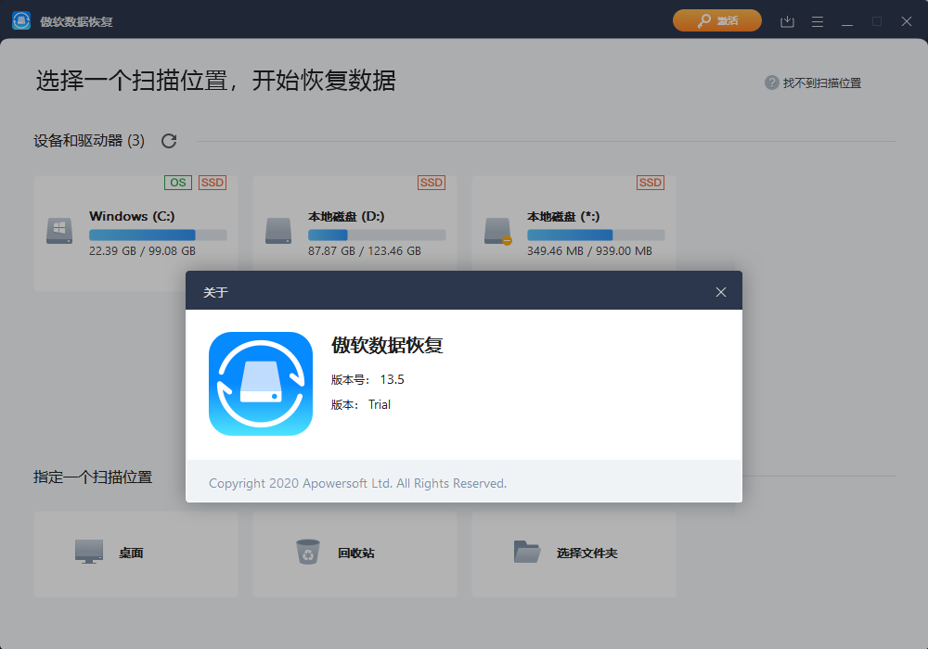
Task: Click the blue recovery app icon in the About dialog
Action: (261, 383)
